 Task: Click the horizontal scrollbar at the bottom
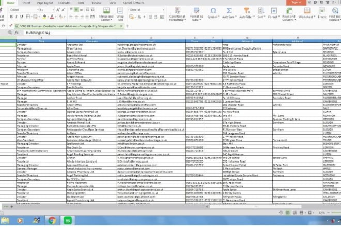256,207
